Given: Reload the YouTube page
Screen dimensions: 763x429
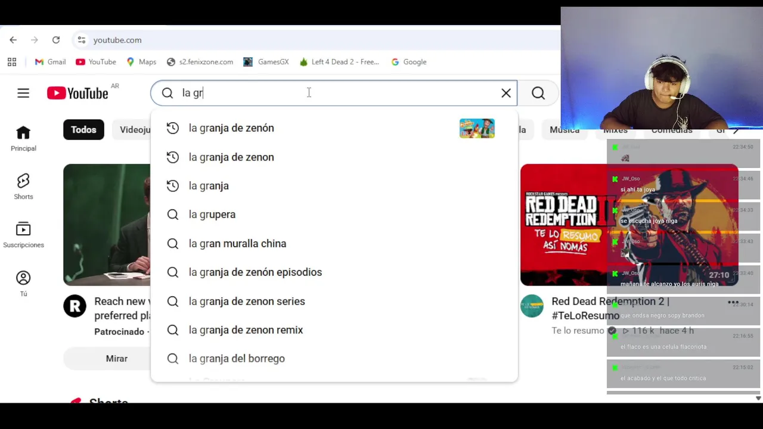Looking at the screenshot, I should coord(56,40).
